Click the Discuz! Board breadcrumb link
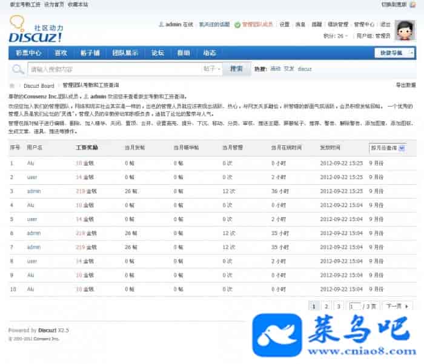The image size is (424, 364). click(39, 86)
